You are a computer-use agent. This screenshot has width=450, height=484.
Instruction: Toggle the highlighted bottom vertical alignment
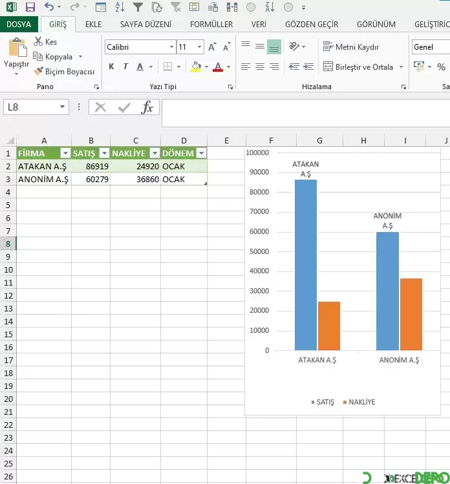[274, 47]
